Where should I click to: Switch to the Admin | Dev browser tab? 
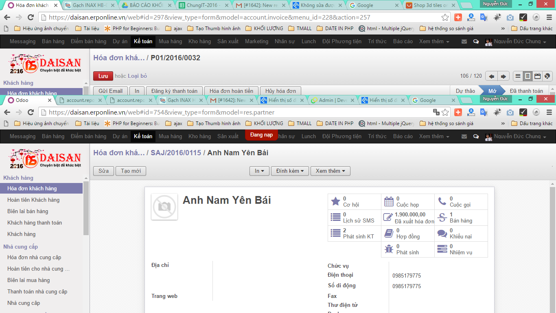point(332,100)
